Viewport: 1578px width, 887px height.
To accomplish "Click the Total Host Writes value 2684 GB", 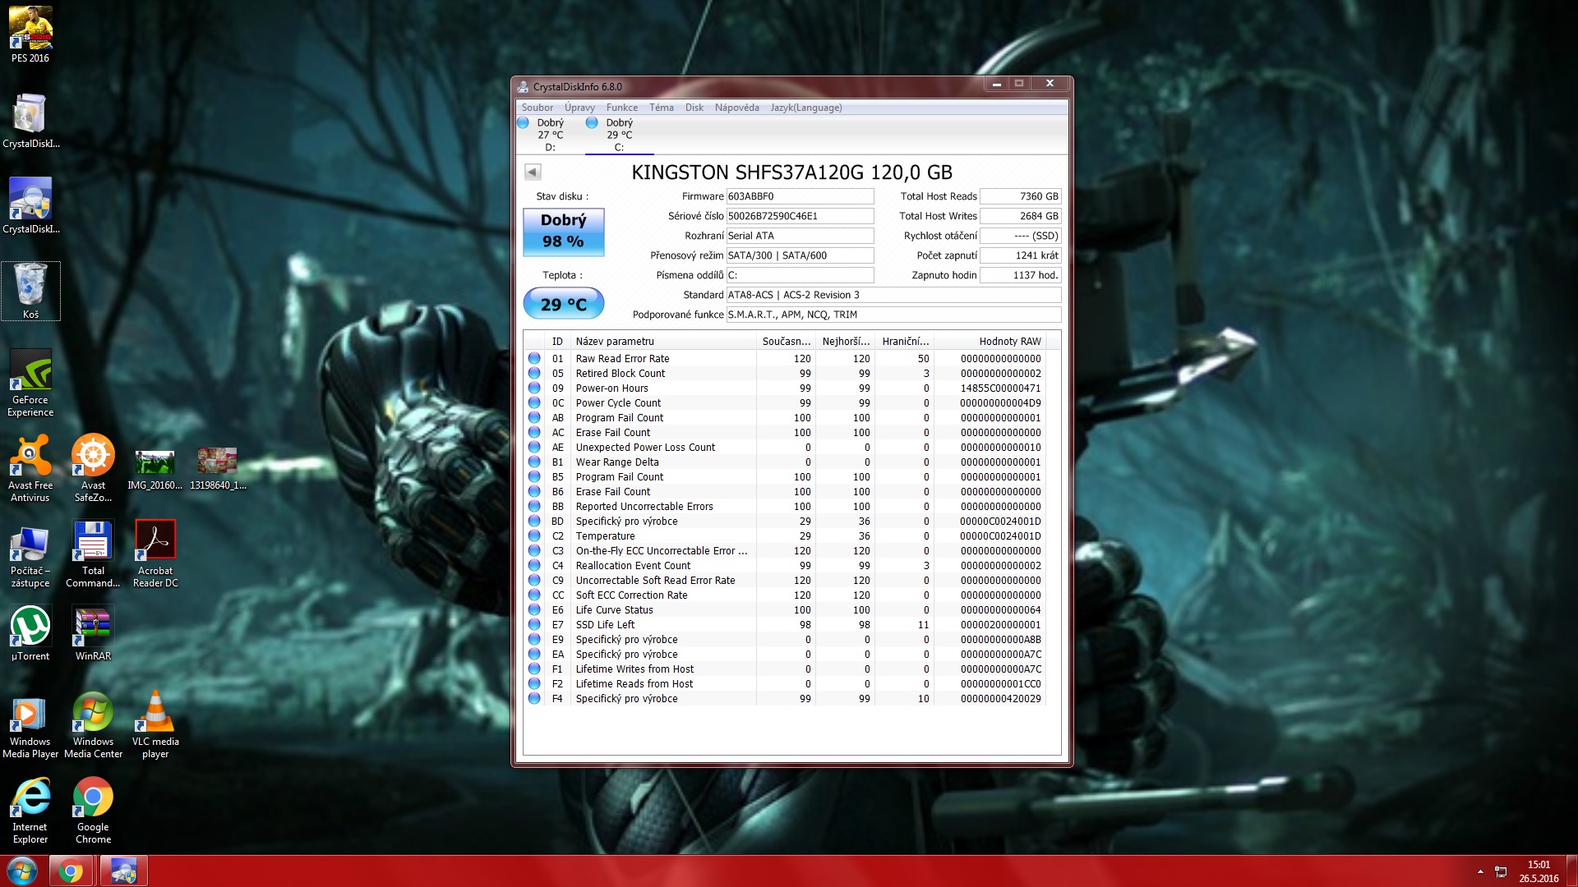I will click(x=1021, y=216).
